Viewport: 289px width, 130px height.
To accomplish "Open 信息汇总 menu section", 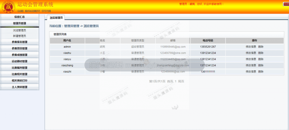I will tap(19, 17).
